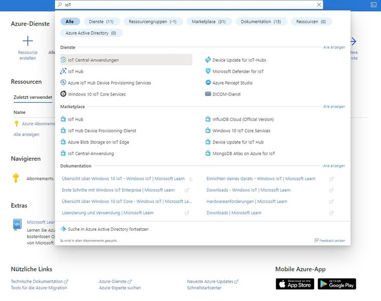Select IoT Central-Anwendung Marketplace icon

(63, 153)
